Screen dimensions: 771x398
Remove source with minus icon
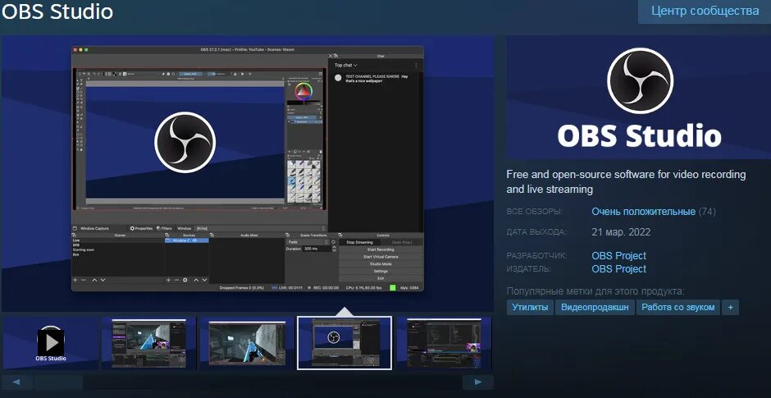tap(176, 280)
